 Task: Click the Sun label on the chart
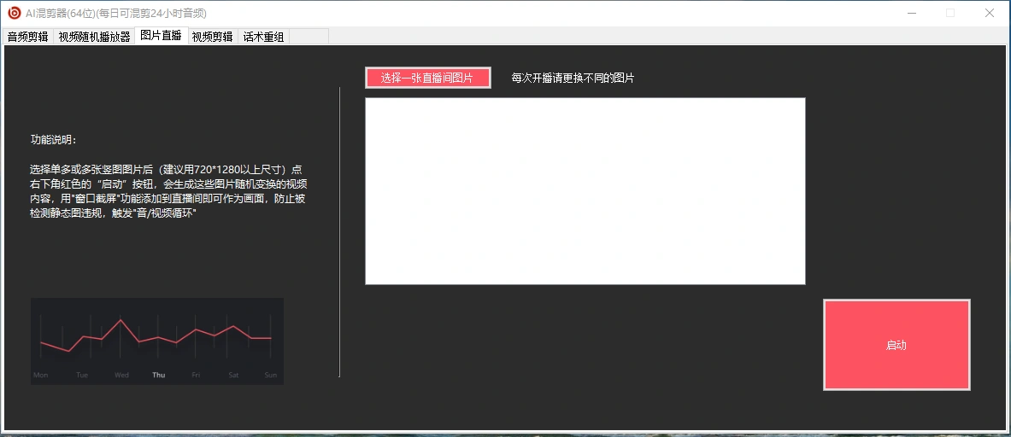(270, 375)
